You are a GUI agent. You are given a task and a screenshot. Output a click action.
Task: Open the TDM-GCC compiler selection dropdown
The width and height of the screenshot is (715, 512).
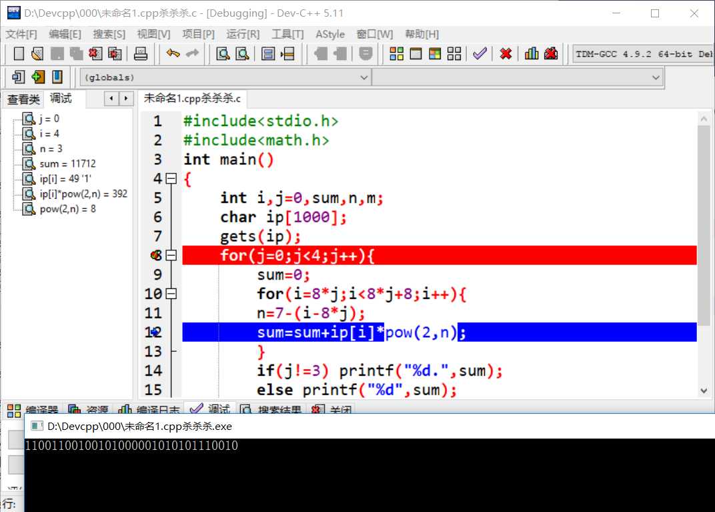click(x=644, y=54)
